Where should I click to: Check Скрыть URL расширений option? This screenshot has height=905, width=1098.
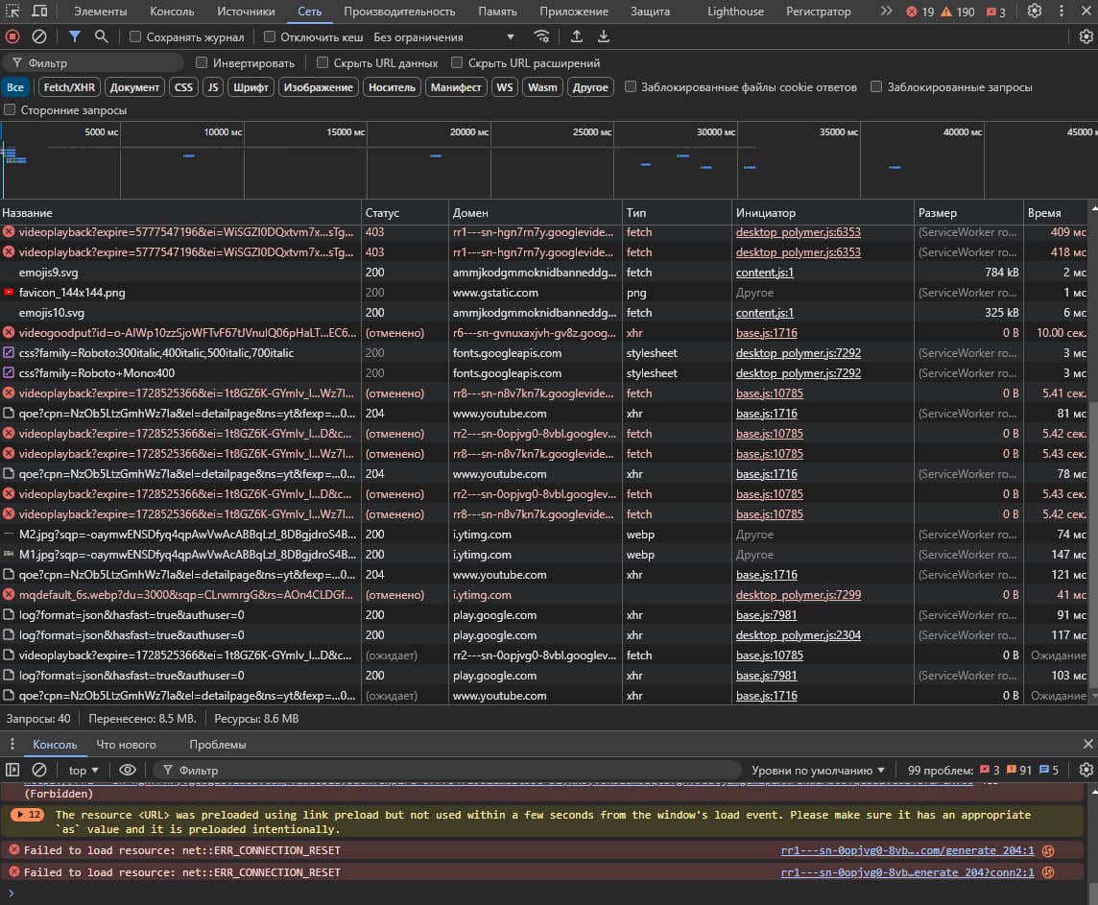pos(457,62)
